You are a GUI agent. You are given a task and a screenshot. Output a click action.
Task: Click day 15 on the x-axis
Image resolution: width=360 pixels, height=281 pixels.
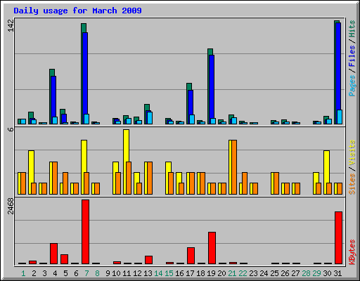pyautogui.click(x=169, y=273)
